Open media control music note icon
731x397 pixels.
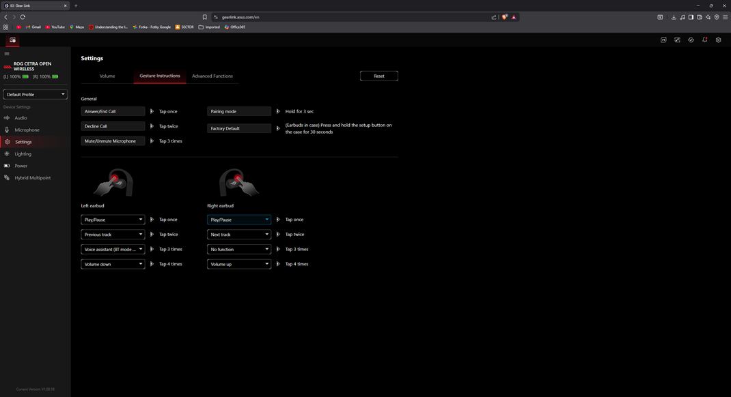(x=682, y=17)
